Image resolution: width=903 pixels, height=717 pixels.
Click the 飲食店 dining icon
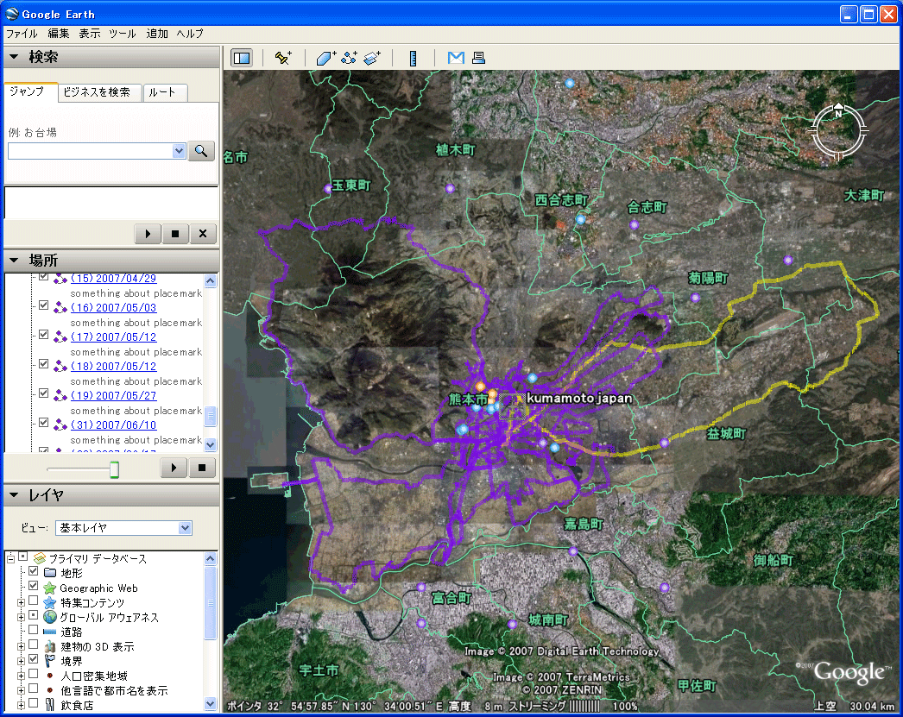pyautogui.click(x=49, y=704)
